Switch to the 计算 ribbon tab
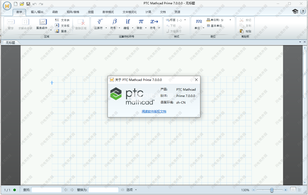 [x=148, y=12]
